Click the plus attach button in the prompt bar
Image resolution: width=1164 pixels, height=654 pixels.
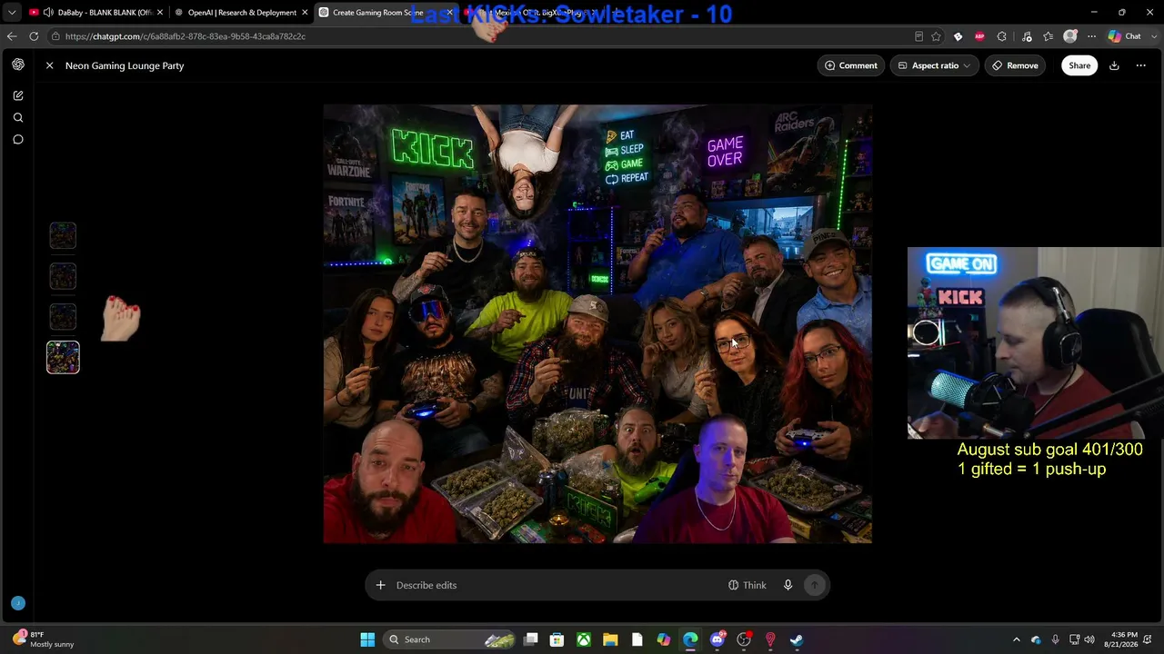(x=380, y=585)
